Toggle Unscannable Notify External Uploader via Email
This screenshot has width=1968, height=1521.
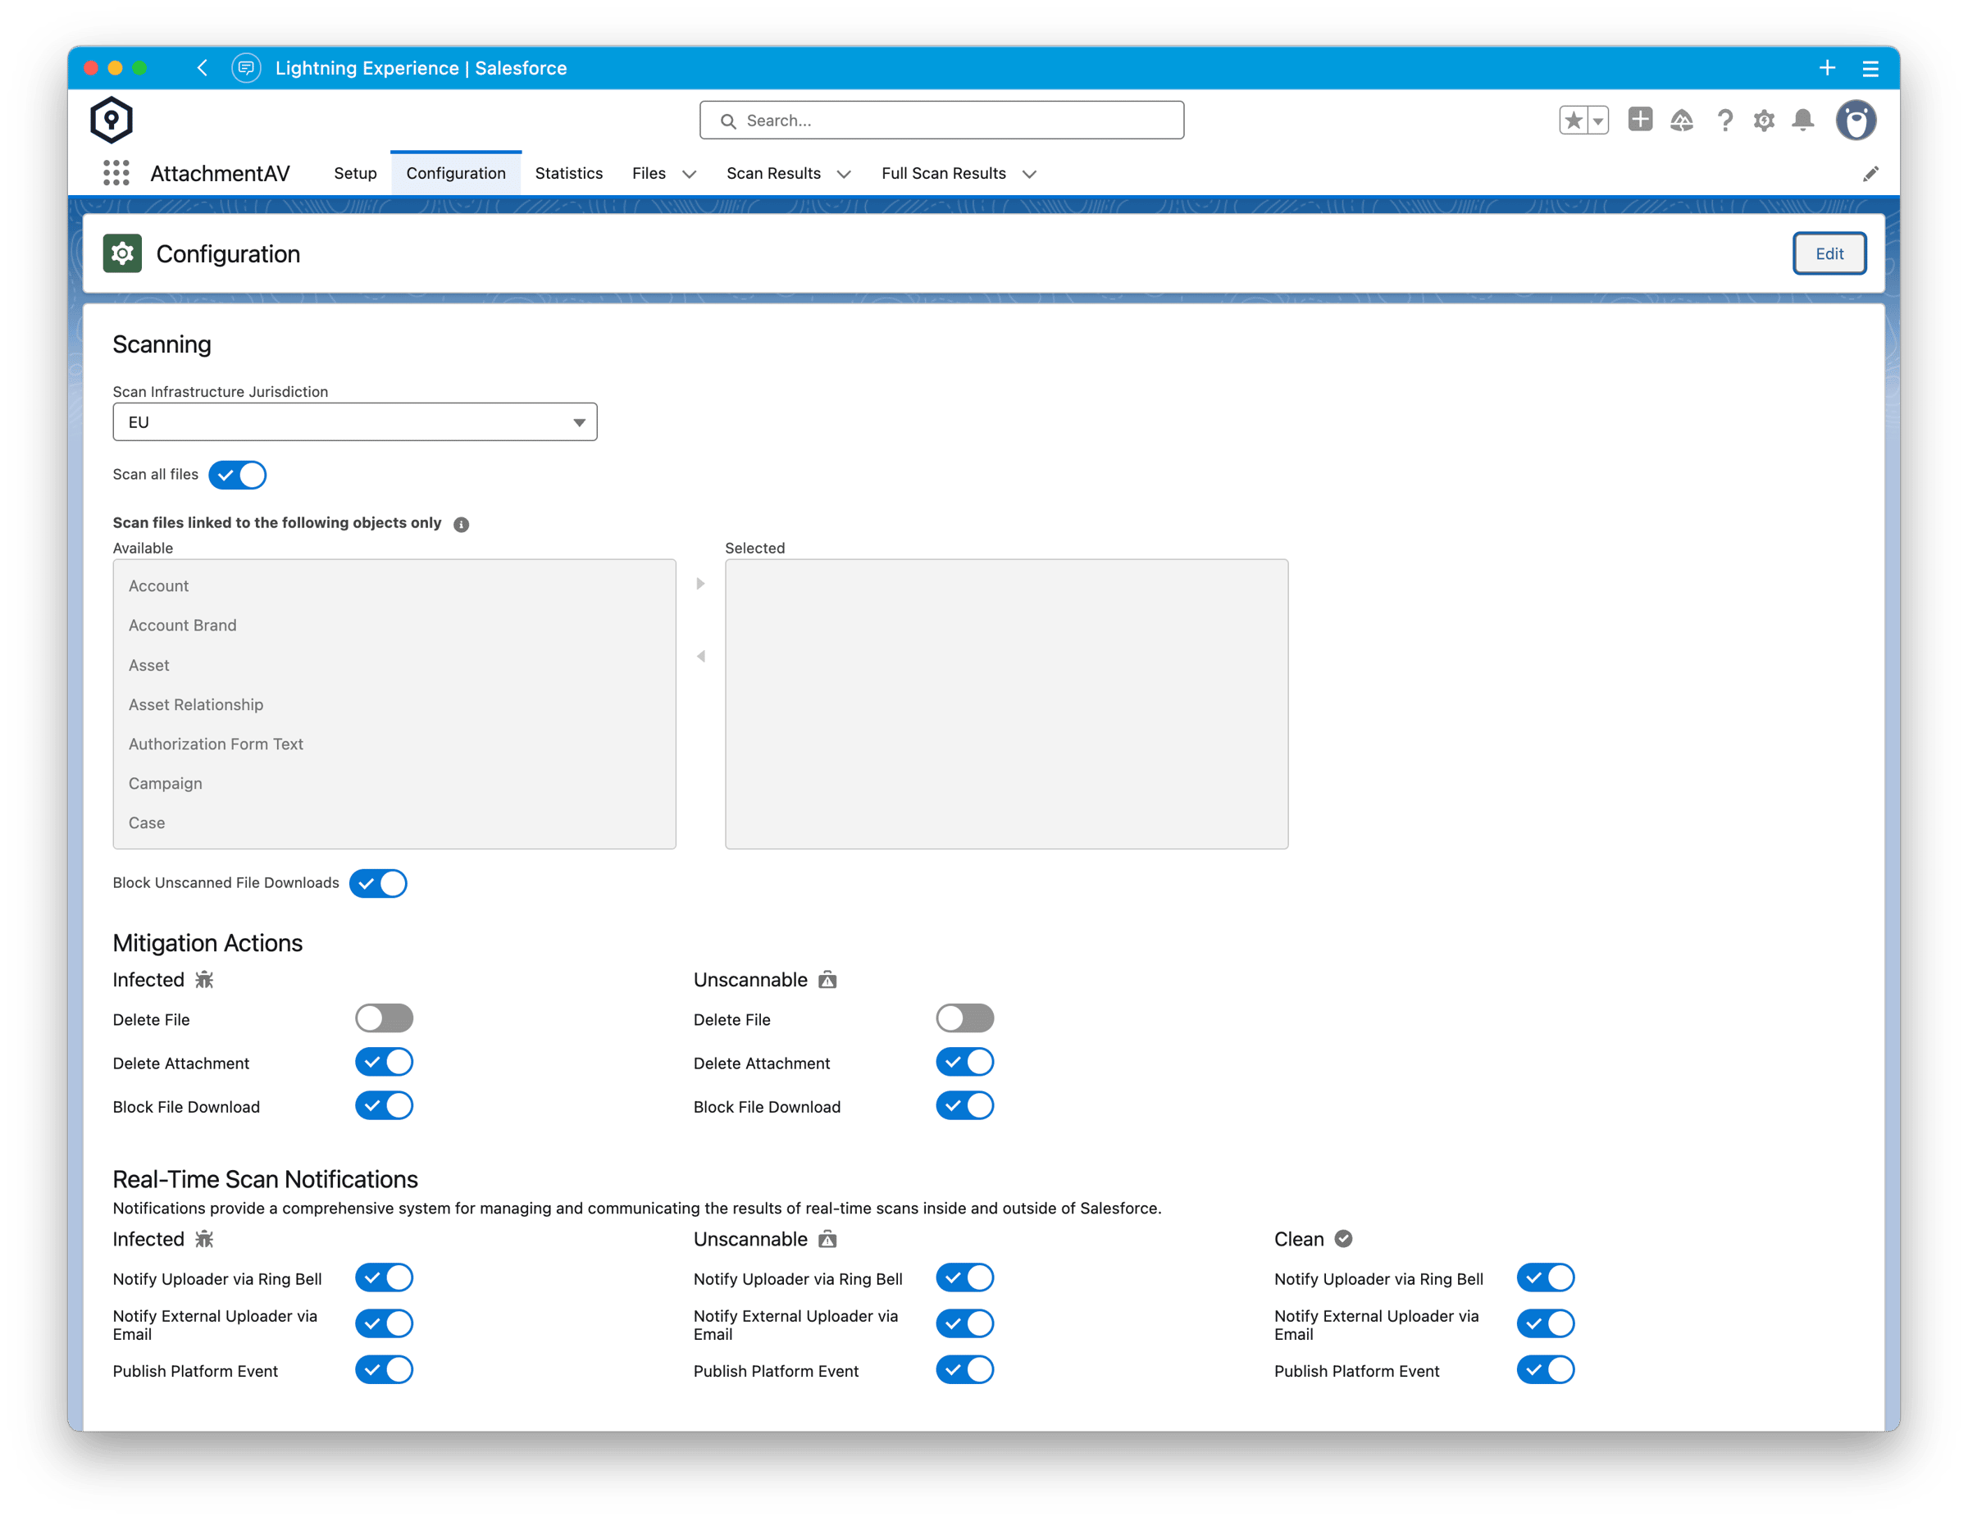click(x=965, y=1323)
